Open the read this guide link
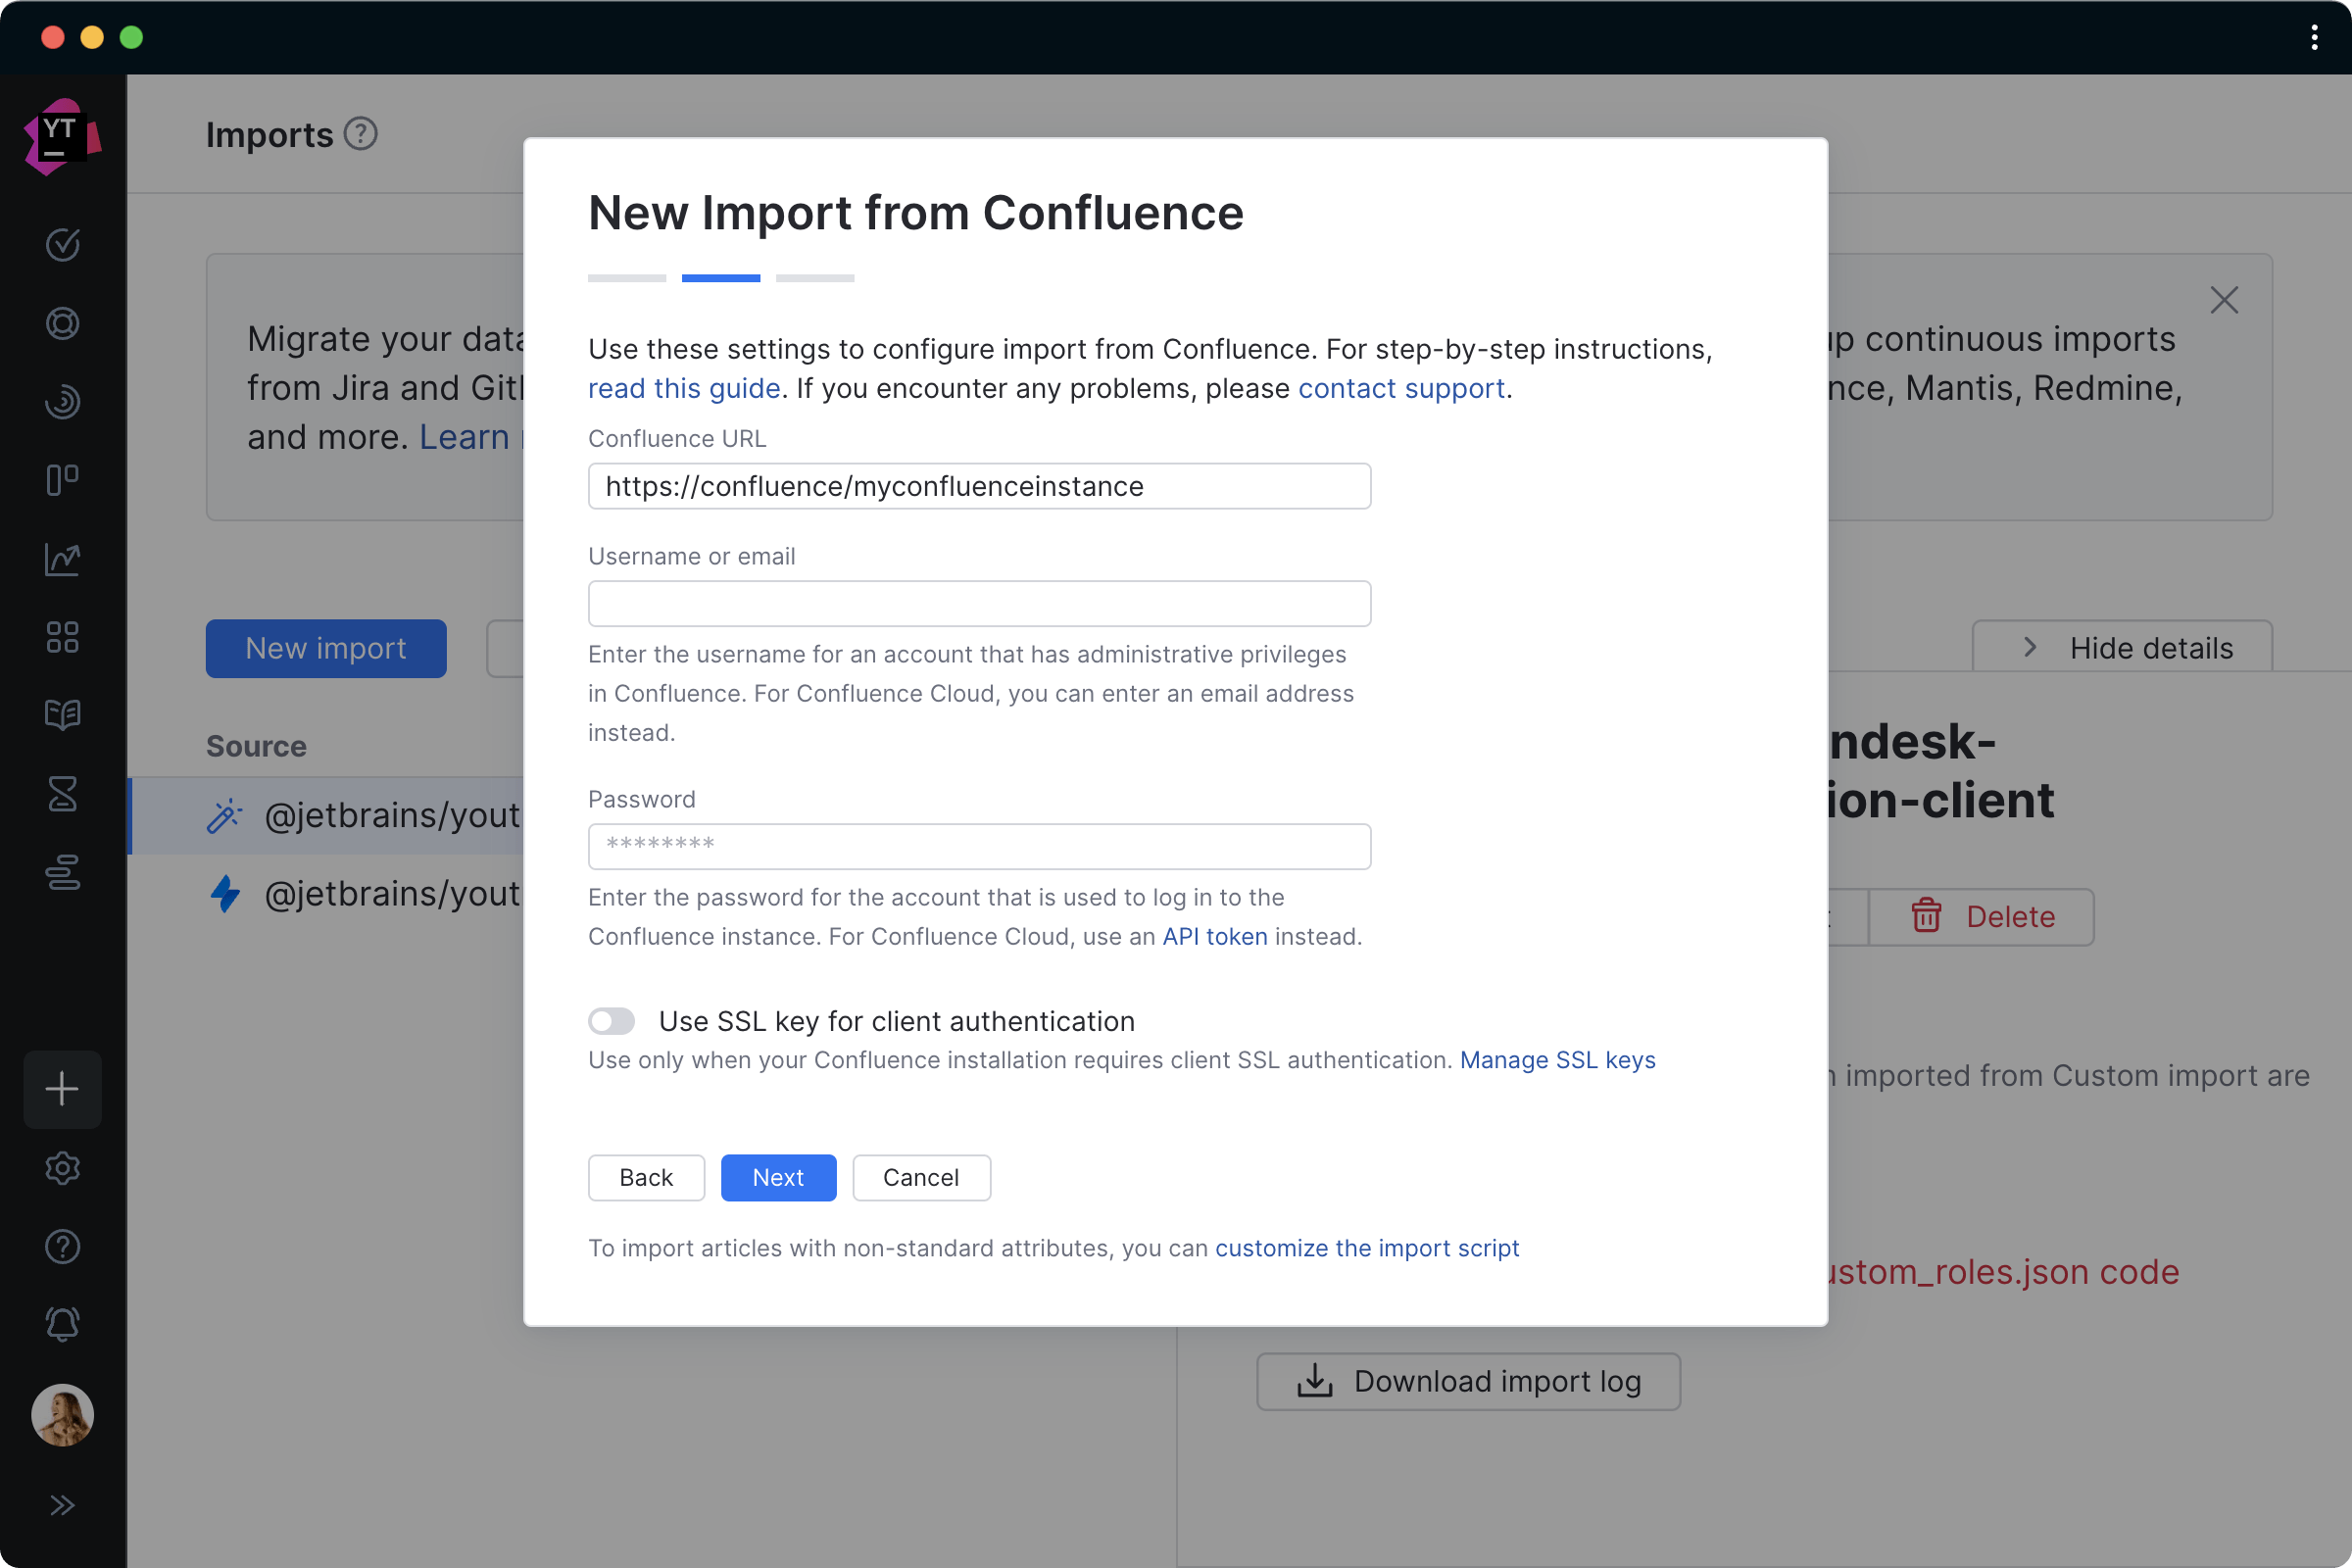Screen dimensions: 2352x1568 coord(684,389)
